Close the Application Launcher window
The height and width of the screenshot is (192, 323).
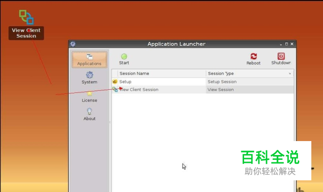pos(292,44)
